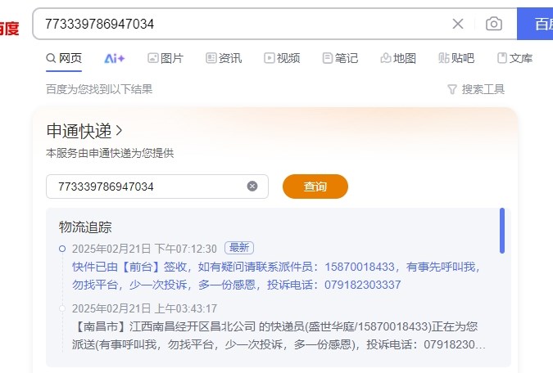The width and height of the screenshot is (553, 373).
Task: Click play icon on 视频 tab
Action: pos(269,58)
